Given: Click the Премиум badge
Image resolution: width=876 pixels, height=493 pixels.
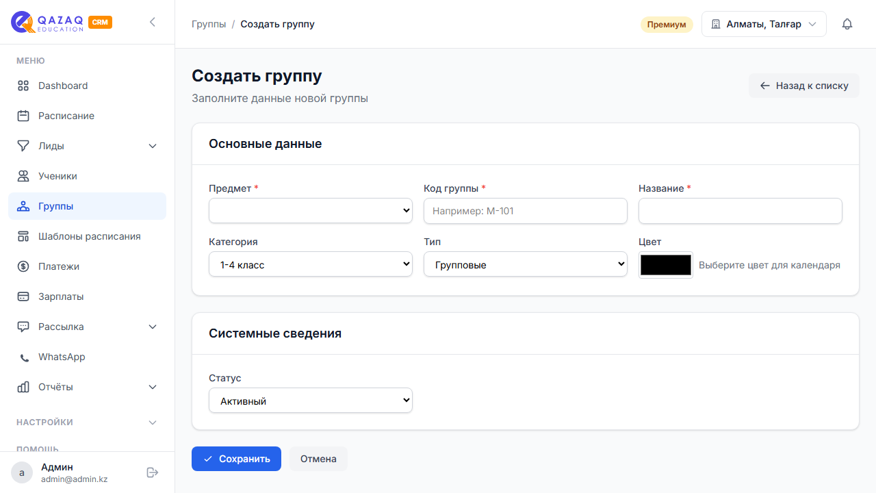Looking at the screenshot, I should coord(667,24).
